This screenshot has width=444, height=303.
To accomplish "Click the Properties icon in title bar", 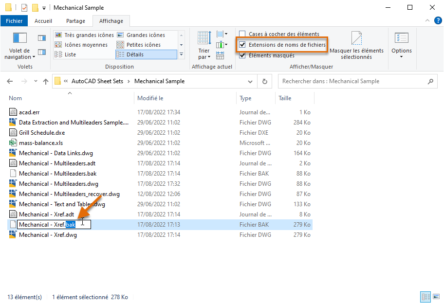I will pyautogui.click(x=24, y=7).
